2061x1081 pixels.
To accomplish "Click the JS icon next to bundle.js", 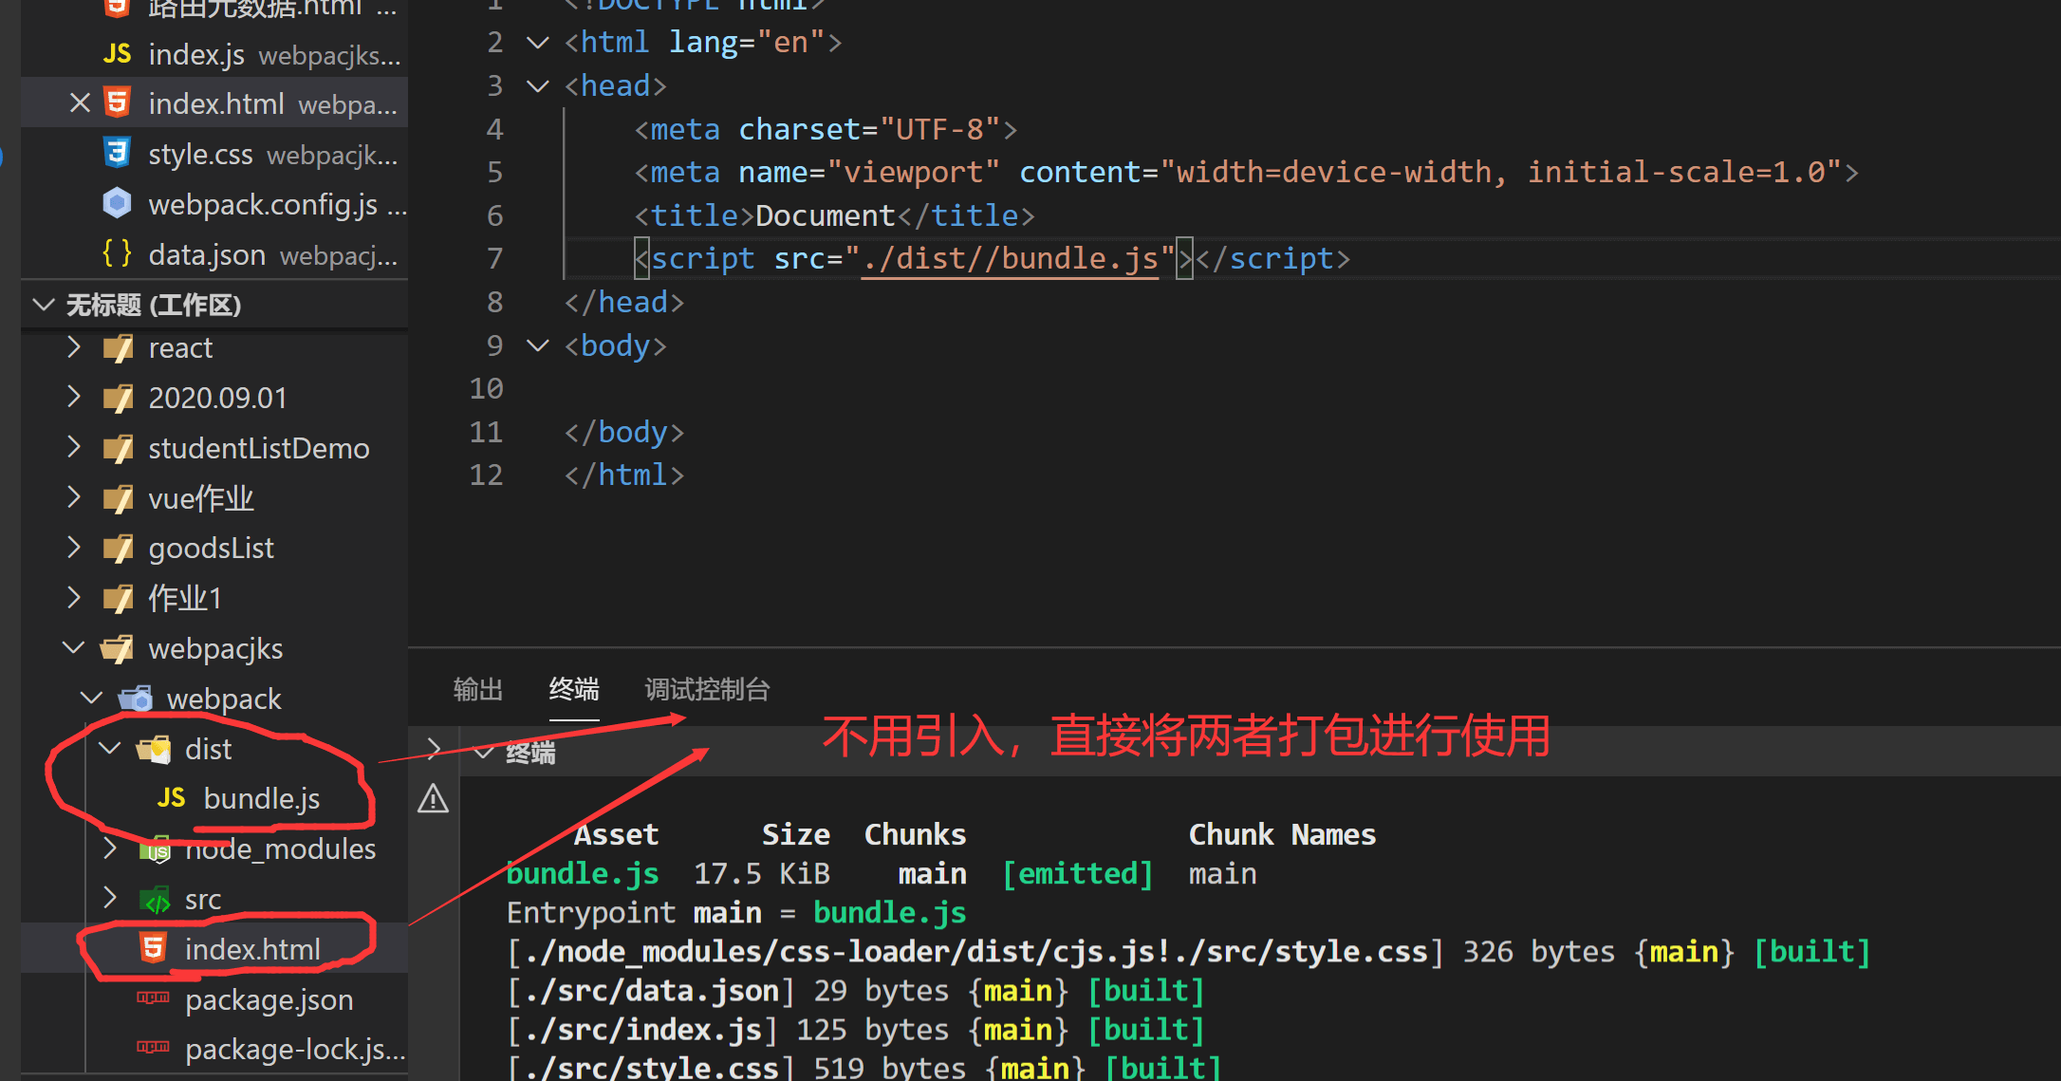I will (x=172, y=798).
